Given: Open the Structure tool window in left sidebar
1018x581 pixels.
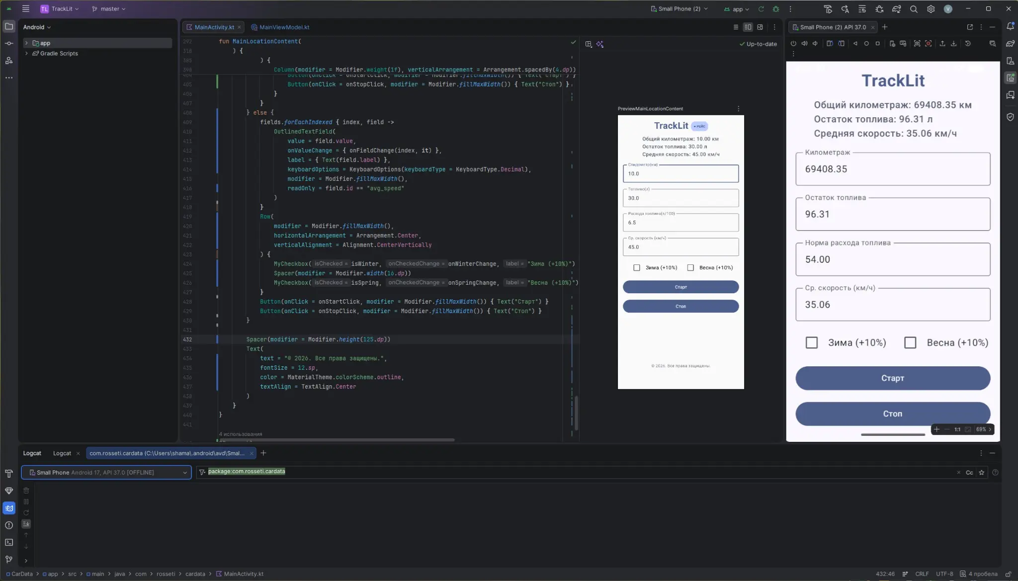Looking at the screenshot, I should tap(9, 61).
